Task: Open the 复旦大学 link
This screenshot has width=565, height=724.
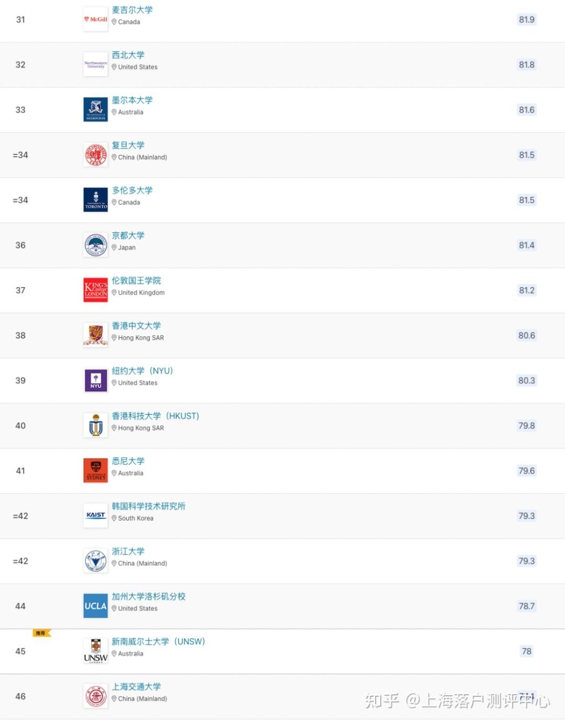Action: pyautogui.click(x=128, y=145)
